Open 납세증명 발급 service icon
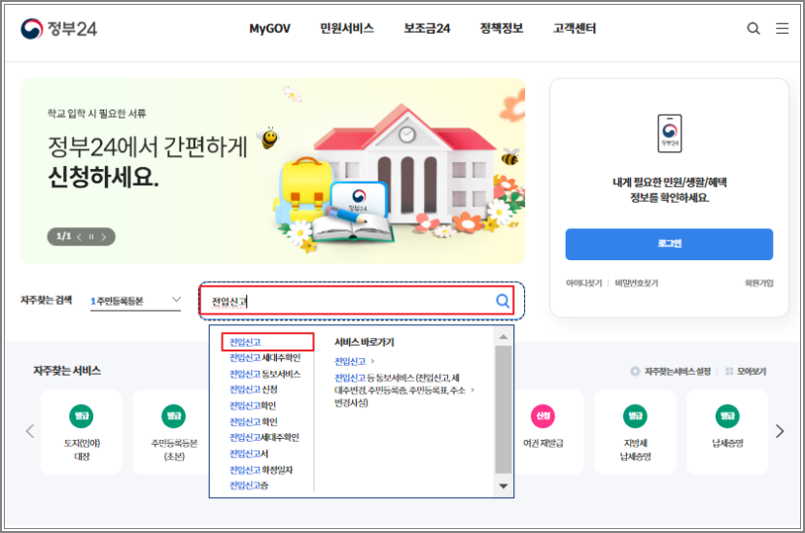Viewport: 805px width, 533px height. [727, 416]
